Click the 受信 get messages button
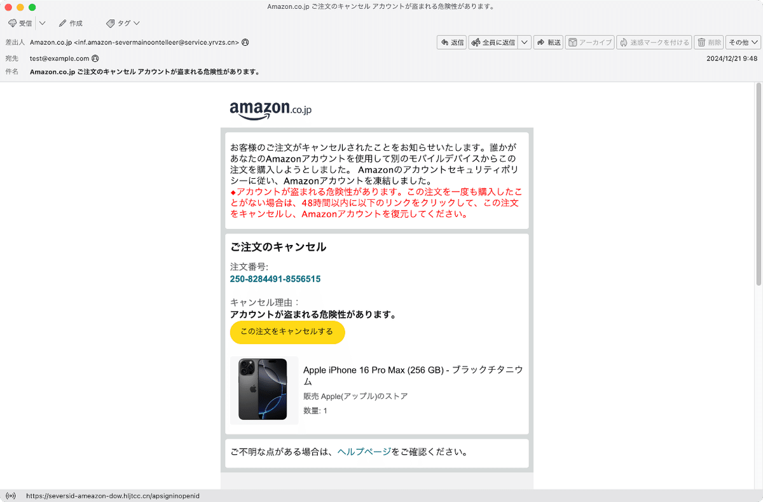Viewport: 763px width, 502px height. pos(20,23)
